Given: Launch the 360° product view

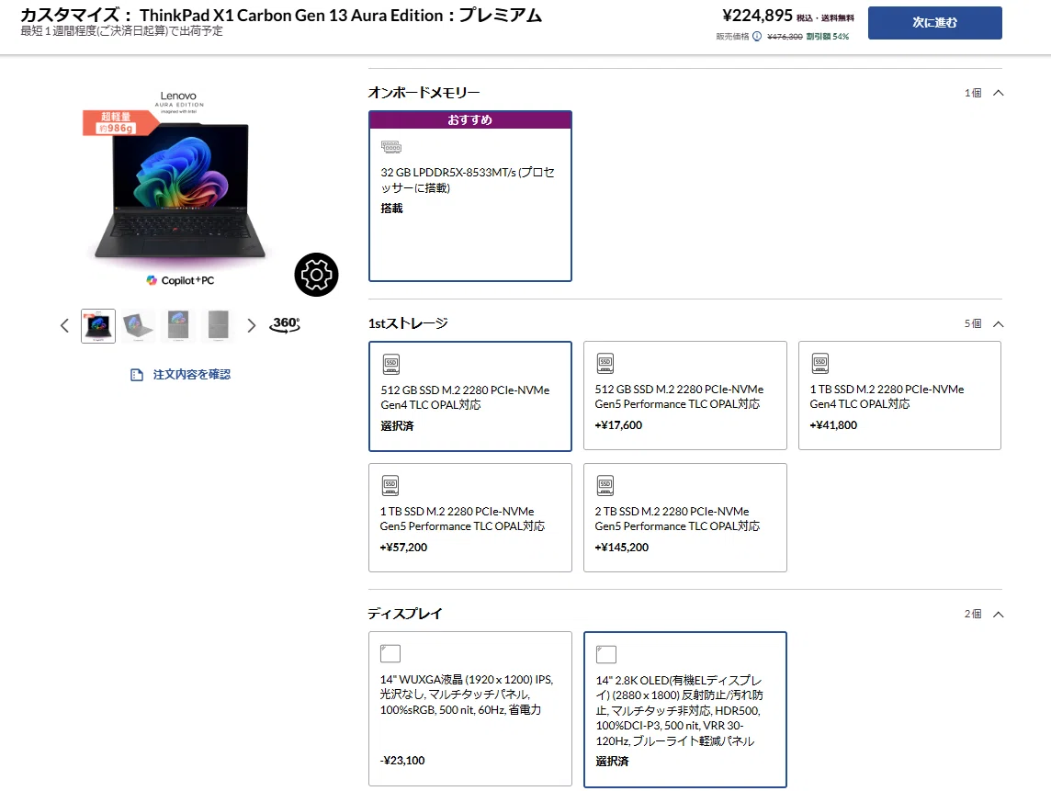Looking at the screenshot, I should click(x=286, y=325).
